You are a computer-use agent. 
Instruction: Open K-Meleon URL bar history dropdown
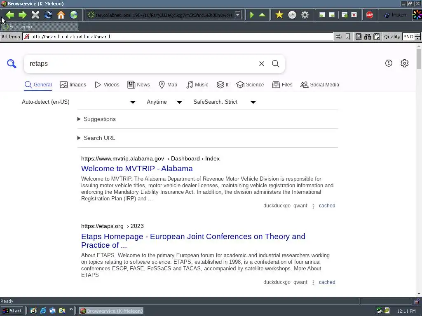(238, 15)
